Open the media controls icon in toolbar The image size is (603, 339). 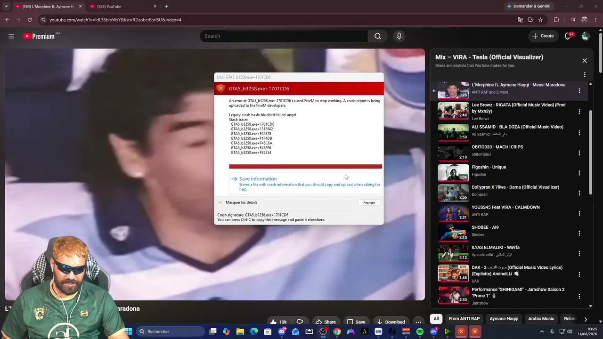(573, 20)
